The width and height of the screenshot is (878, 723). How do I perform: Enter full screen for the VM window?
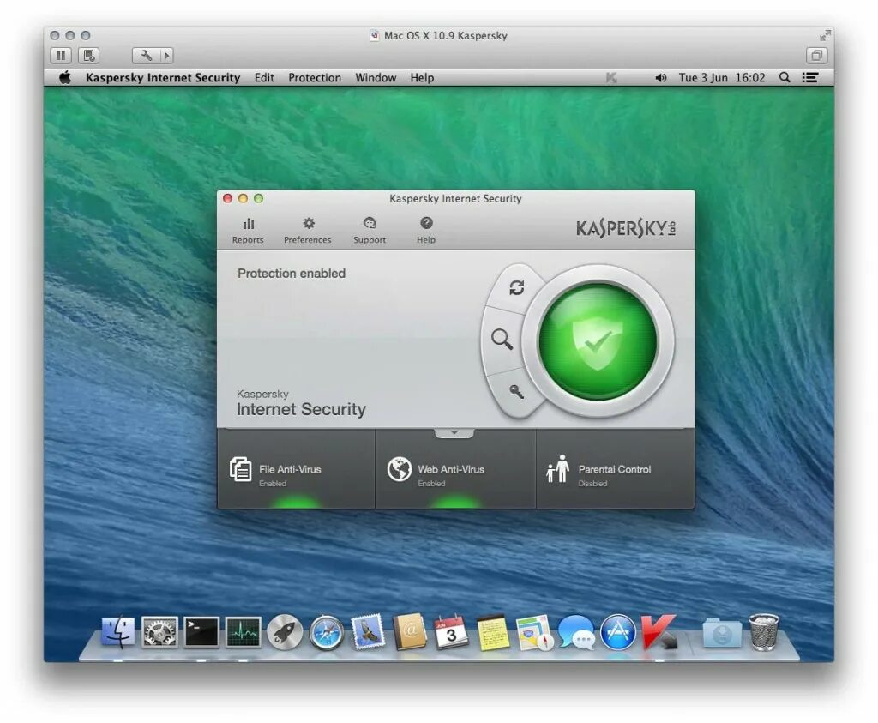[x=824, y=36]
